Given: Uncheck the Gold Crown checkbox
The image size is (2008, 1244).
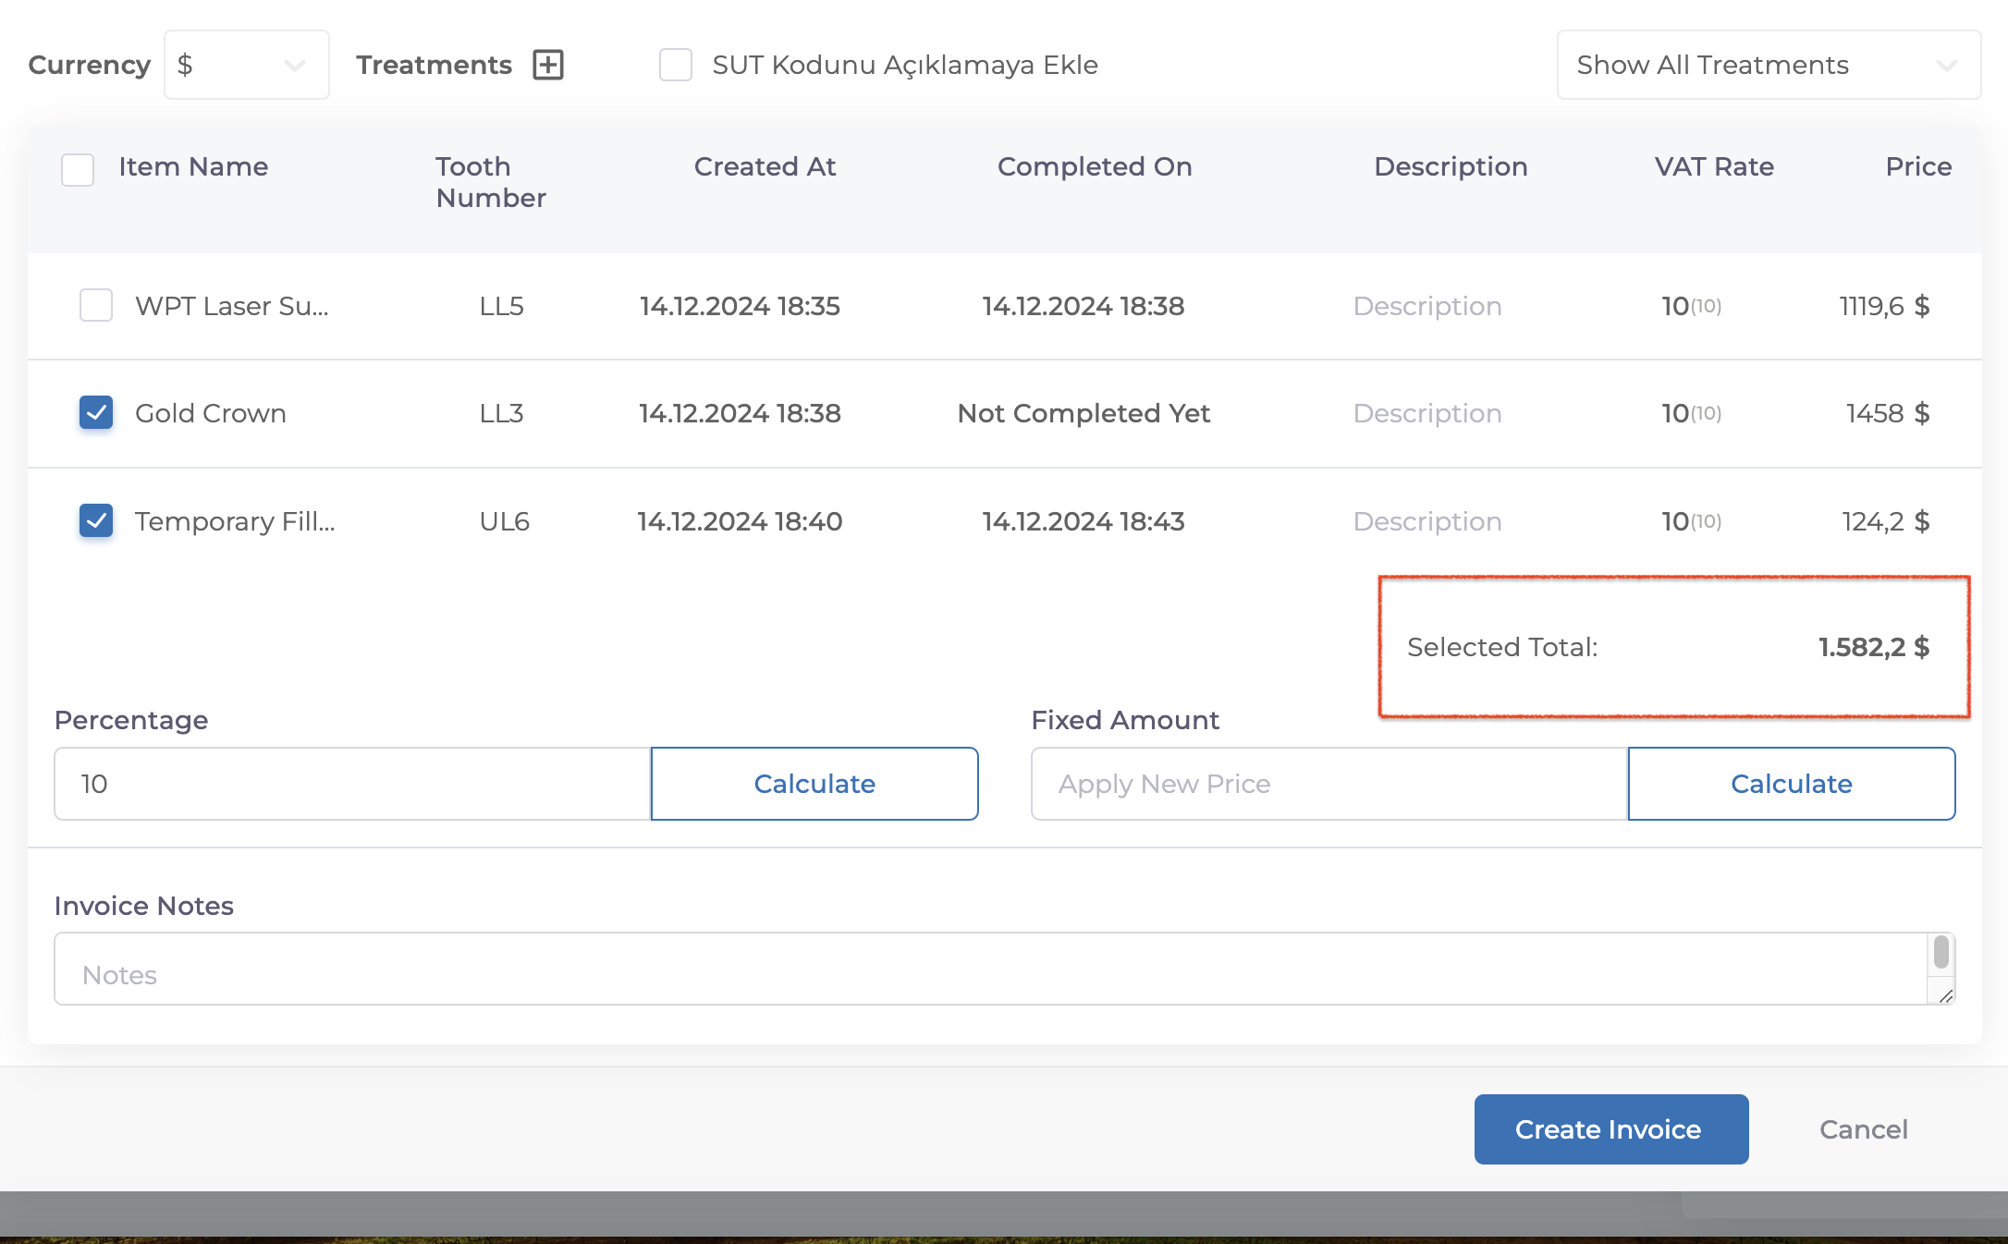Looking at the screenshot, I should tap(96, 412).
